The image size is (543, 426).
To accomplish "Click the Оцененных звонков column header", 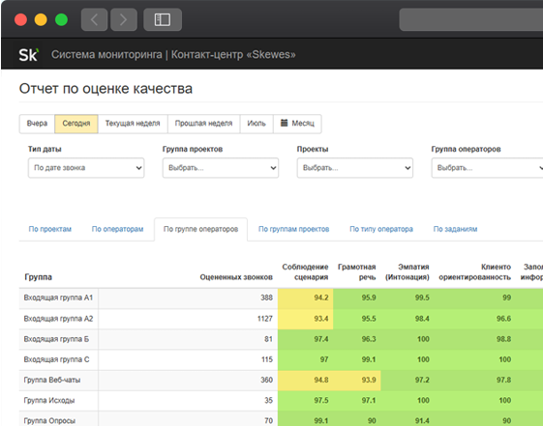I will click(236, 277).
